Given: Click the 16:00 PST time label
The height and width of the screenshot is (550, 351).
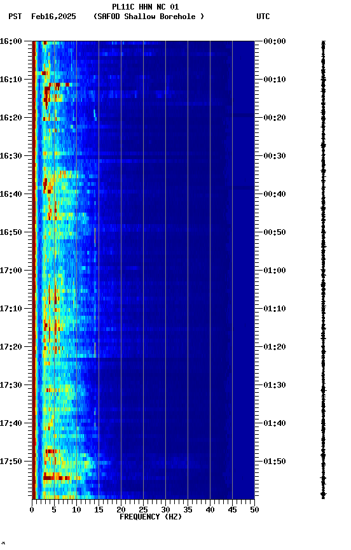Looking at the screenshot, I should (x=11, y=41).
